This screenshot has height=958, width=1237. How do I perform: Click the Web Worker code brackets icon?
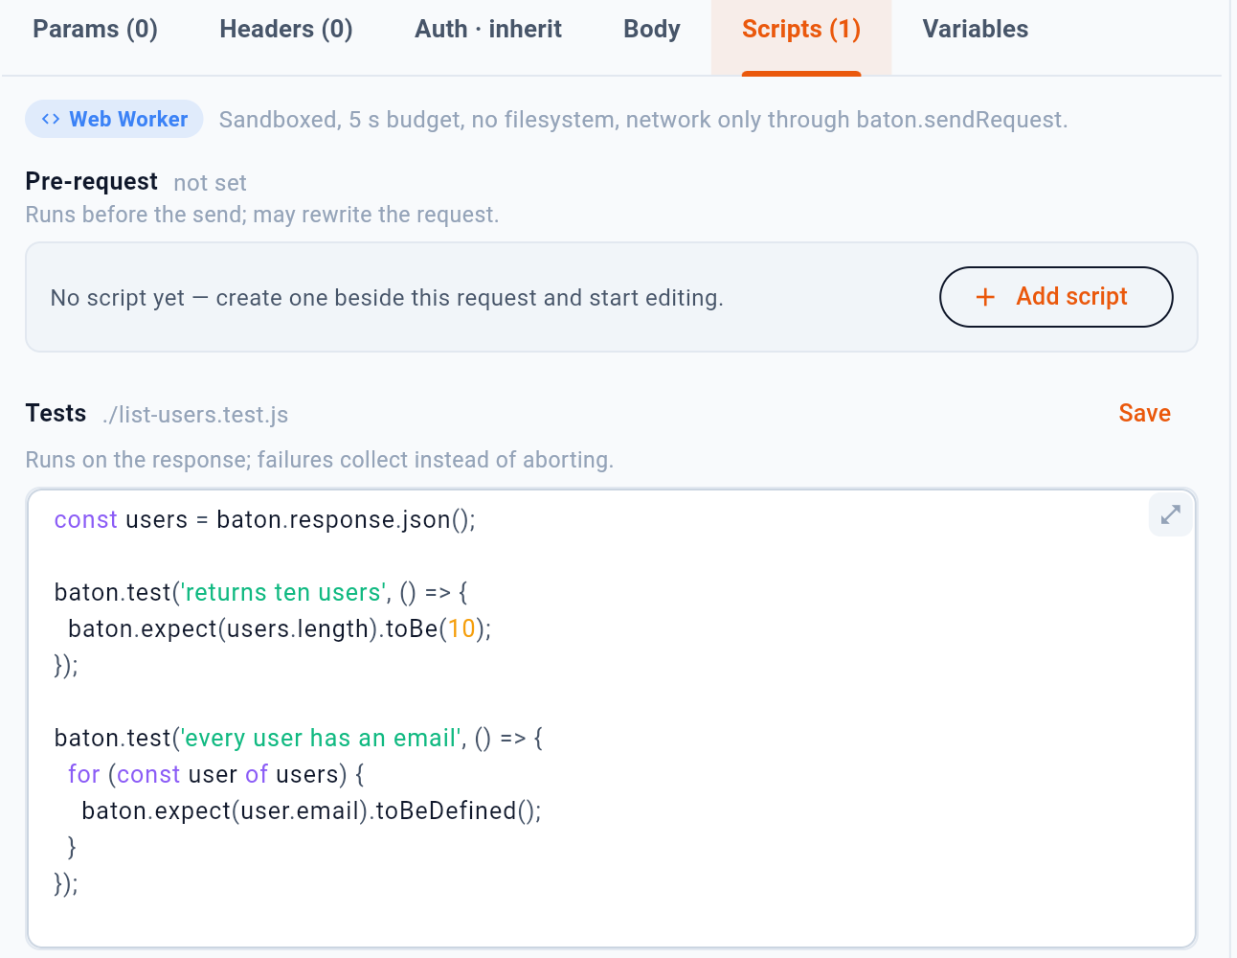[x=51, y=119]
